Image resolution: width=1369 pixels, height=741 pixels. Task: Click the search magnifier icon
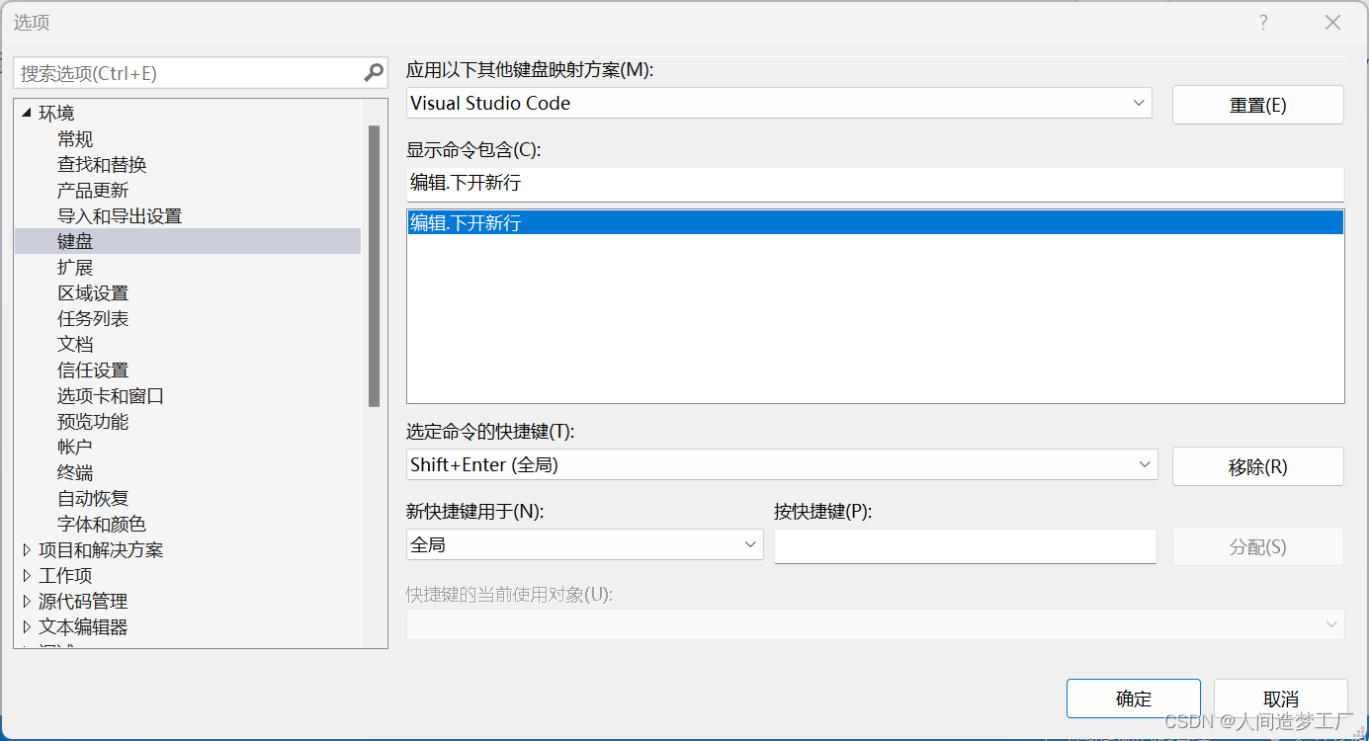tap(374, 72)
